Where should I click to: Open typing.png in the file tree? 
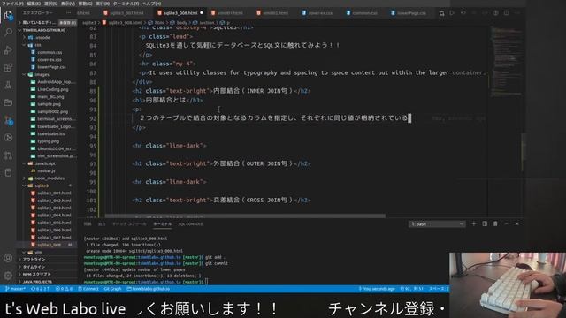49,141
